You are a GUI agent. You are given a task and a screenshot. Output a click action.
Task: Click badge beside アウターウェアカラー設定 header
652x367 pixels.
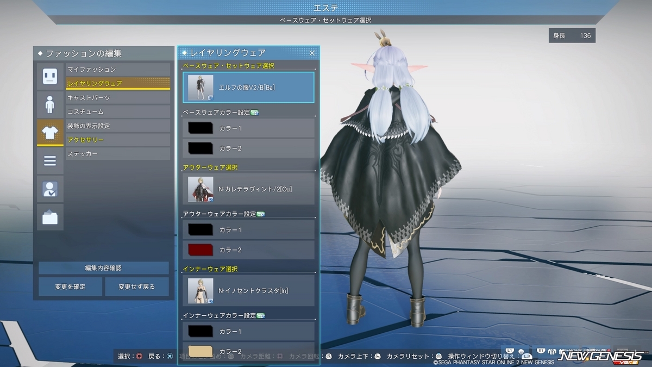pyautogui.click(x=260, y=214)
